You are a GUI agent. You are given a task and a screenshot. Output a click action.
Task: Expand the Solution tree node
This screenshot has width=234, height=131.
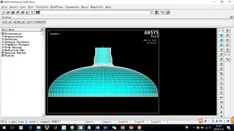(x=3, y=39)
